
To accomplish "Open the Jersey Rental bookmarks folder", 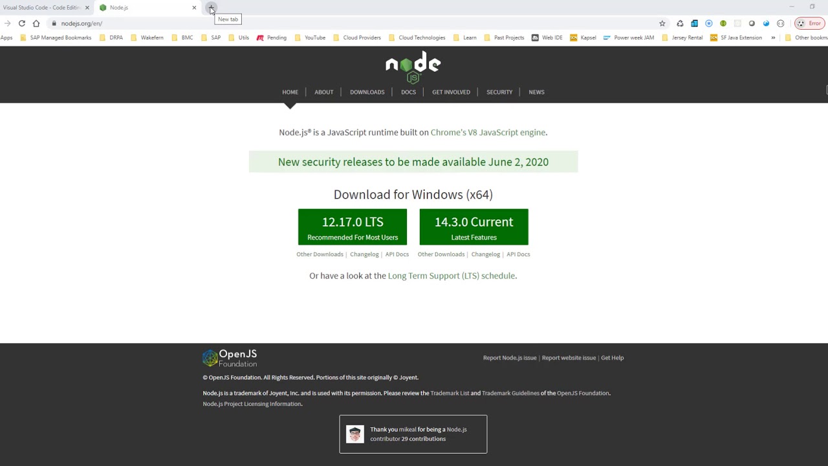I will coord(682,38).
